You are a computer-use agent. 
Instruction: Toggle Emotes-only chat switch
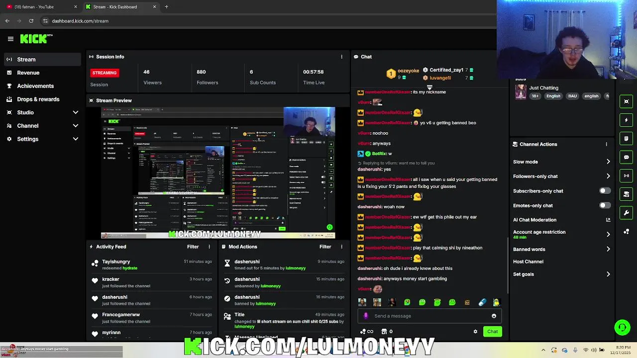pos(605,205)
